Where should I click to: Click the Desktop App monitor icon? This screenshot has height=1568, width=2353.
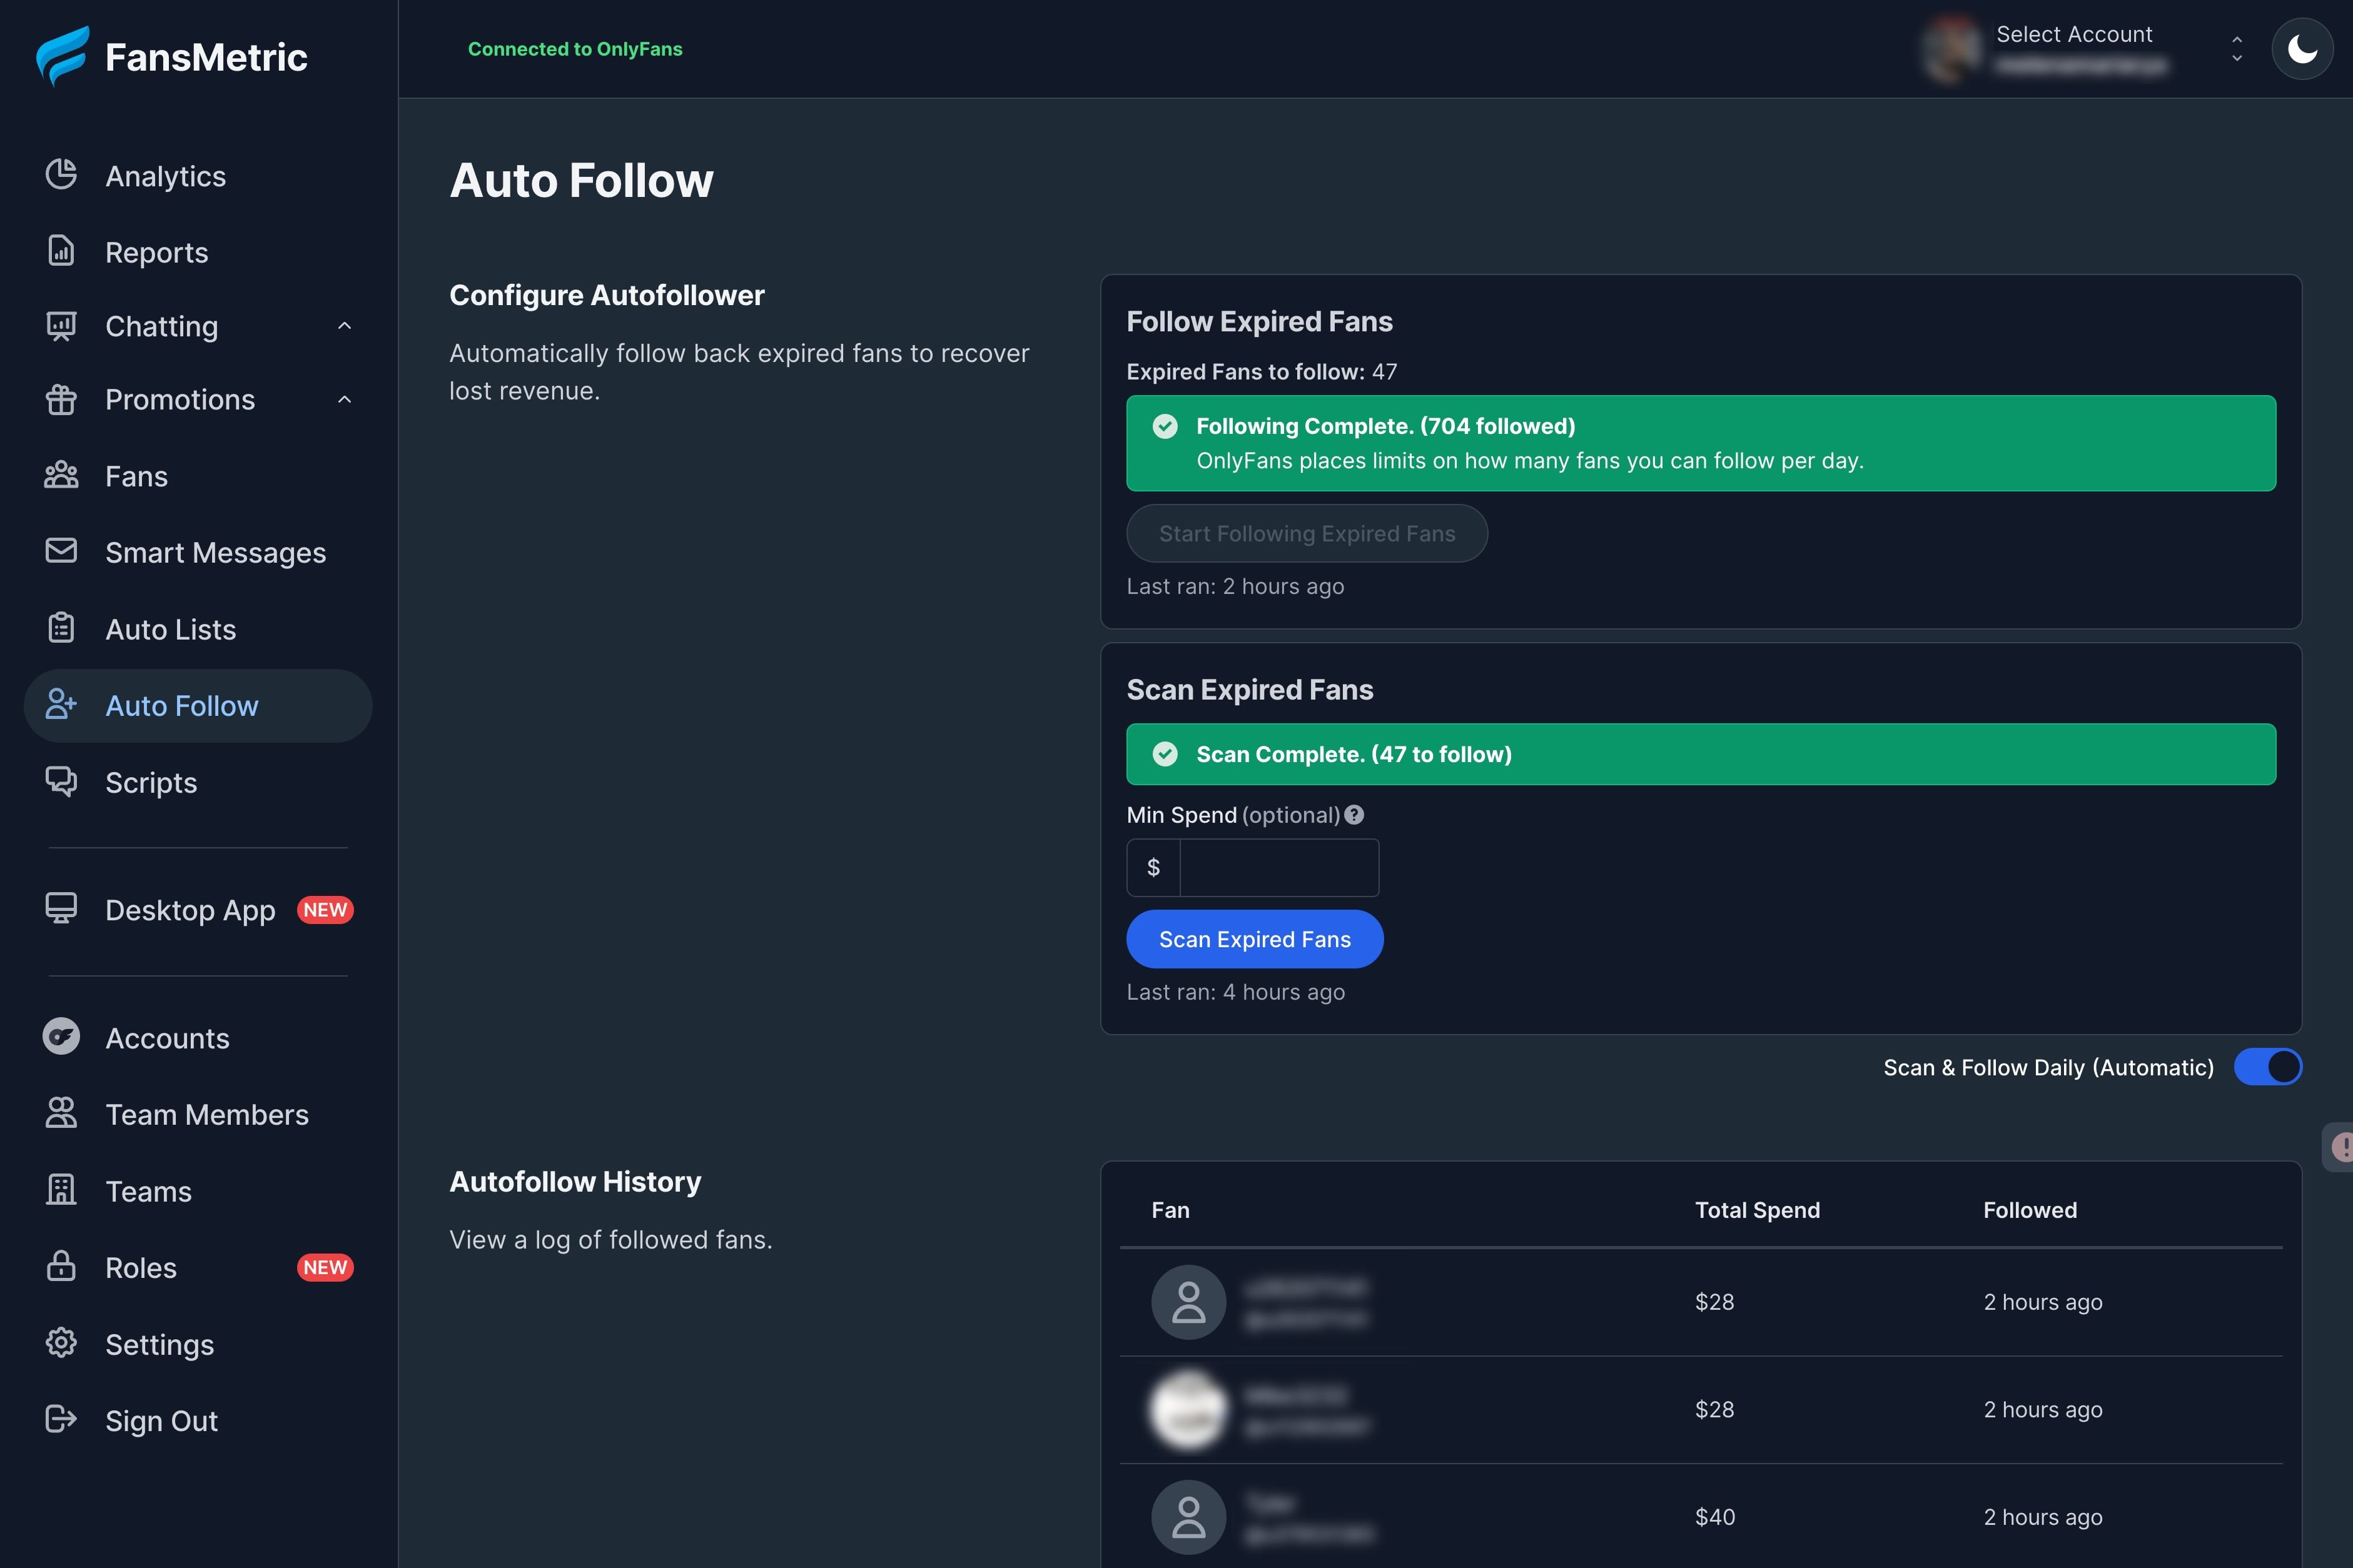pyautogui.click(x=61, y=908)
